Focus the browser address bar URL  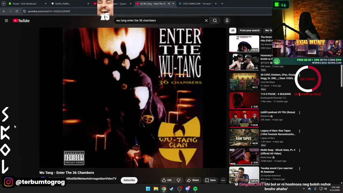[x=49, y=11]
